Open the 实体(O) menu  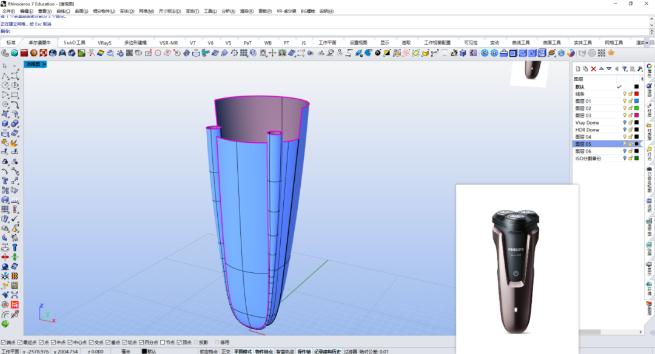[x=127, y=11]
